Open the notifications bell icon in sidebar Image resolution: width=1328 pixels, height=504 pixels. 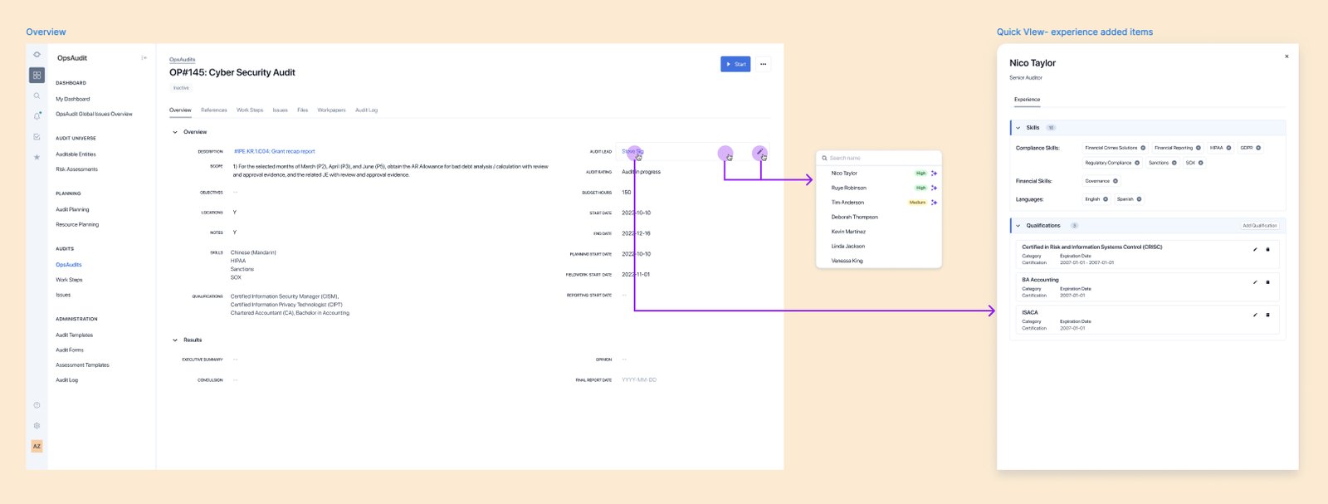(x=37, y=116)
